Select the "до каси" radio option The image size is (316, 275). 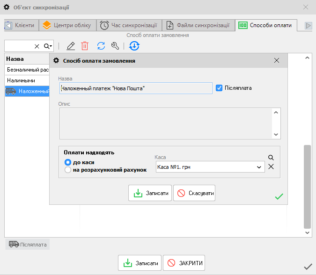point(67,162)
